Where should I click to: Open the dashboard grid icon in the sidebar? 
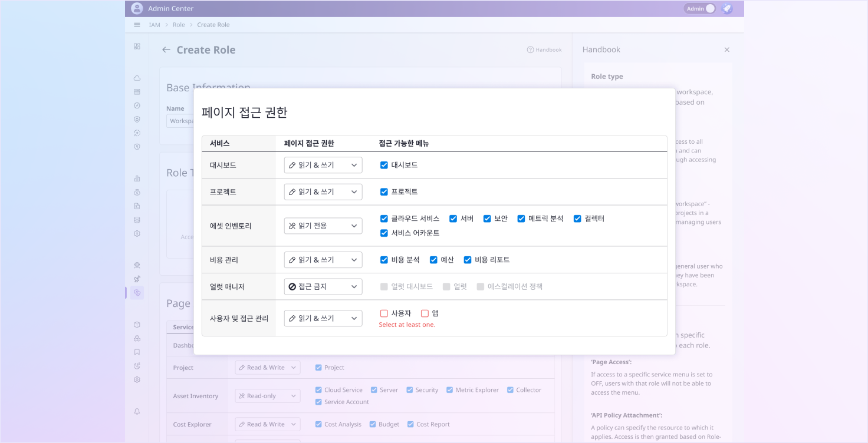pos(137,46)
